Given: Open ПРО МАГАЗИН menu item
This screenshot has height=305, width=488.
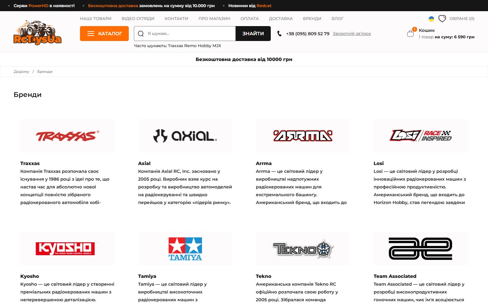Looking at the screenshot, I should (x=214, y=19).
